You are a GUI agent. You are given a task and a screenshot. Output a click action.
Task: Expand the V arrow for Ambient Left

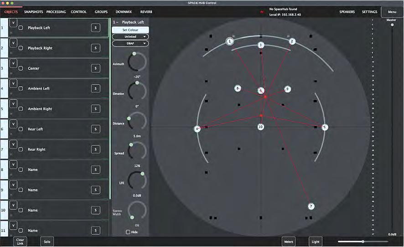pyautogui.click(x=13, y=83)
